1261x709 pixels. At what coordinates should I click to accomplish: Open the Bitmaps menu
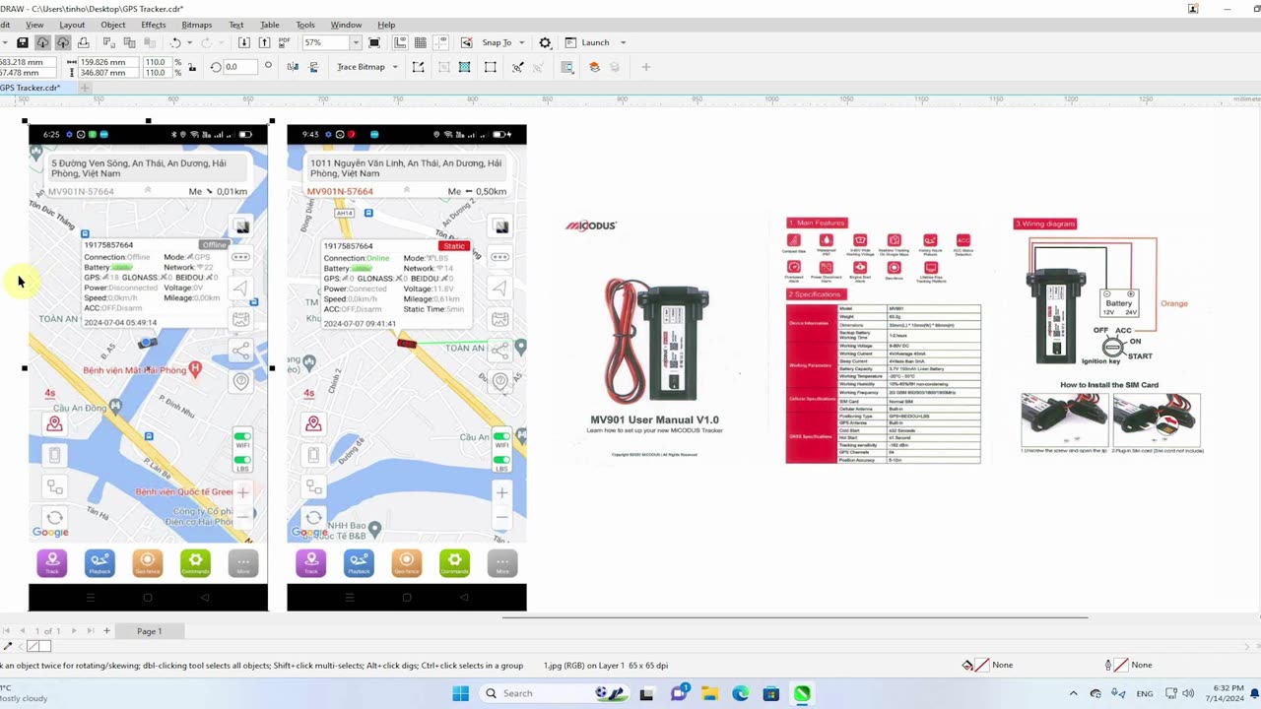[197, 25]
